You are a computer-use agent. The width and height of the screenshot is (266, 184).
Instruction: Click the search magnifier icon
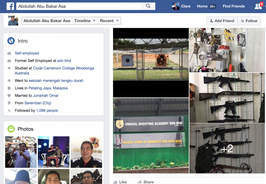tap(148, 6)
